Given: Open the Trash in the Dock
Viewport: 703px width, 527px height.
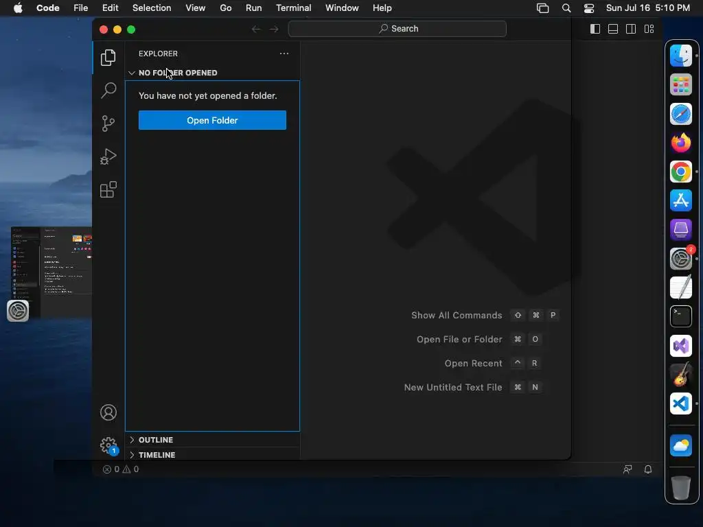Looking at the screenshot, I should coord(680,488).
